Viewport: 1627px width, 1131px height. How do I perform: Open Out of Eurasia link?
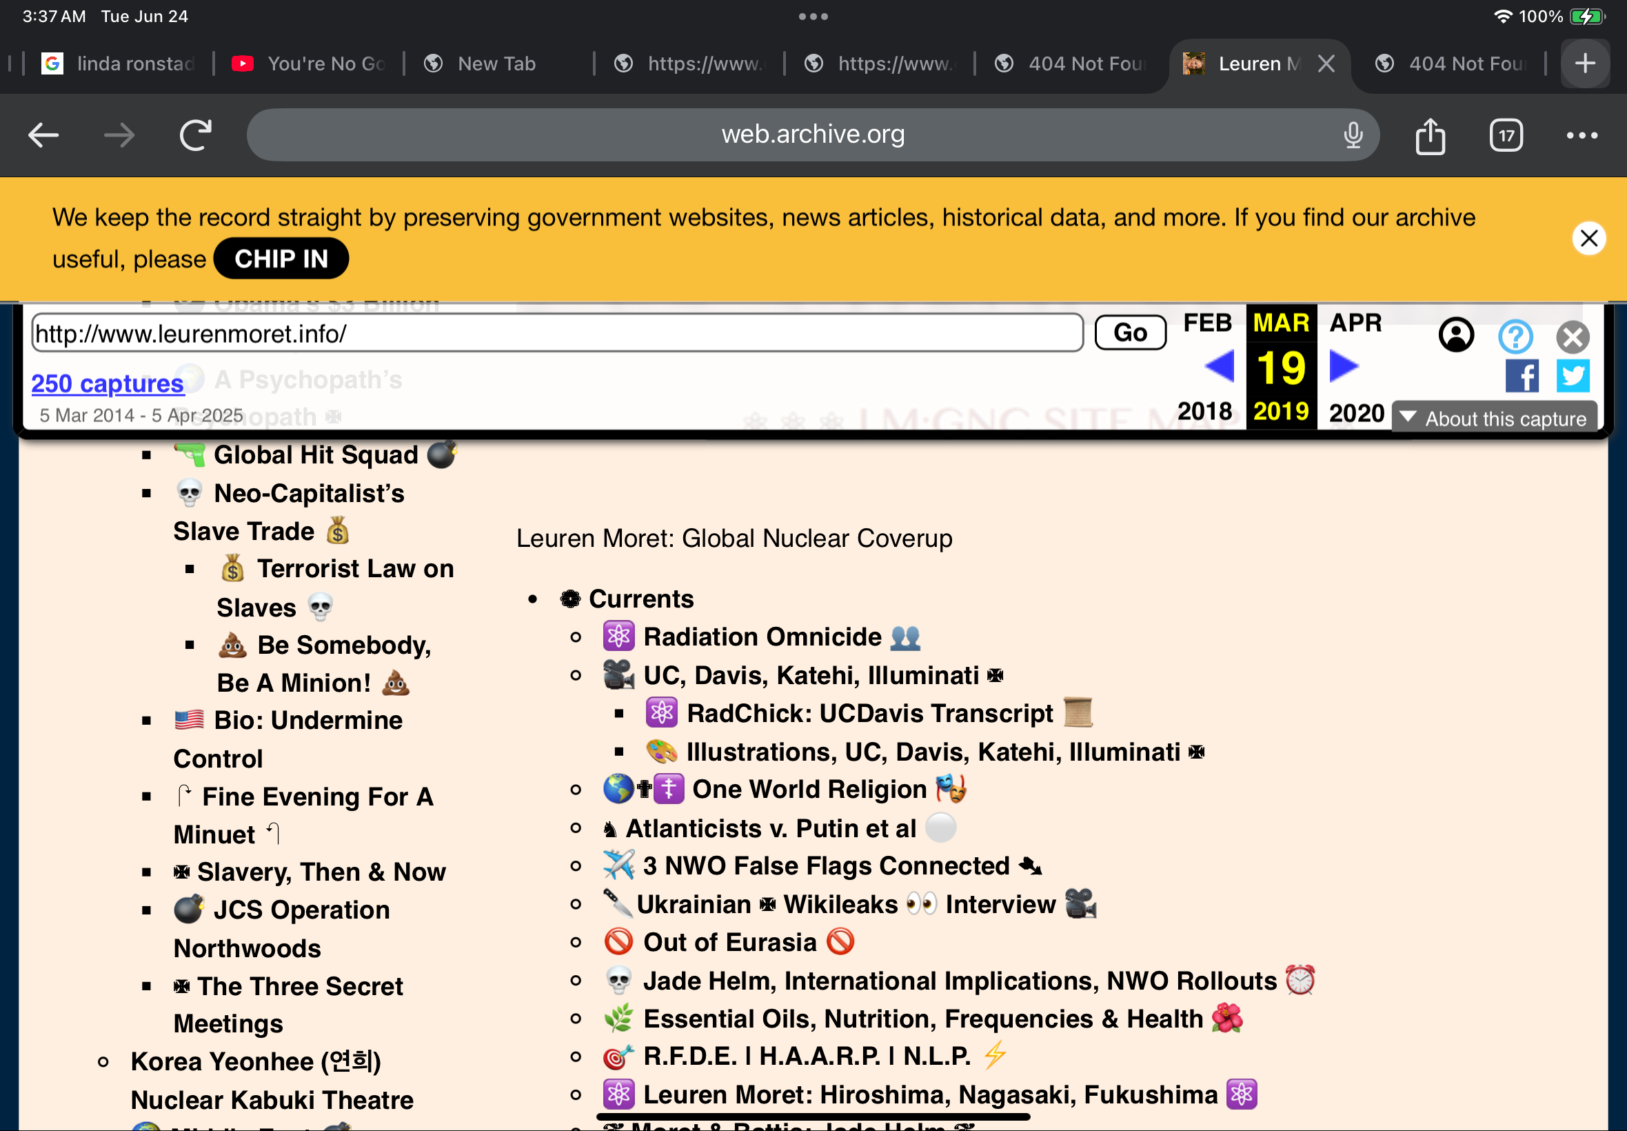click(x=729, y=943)
